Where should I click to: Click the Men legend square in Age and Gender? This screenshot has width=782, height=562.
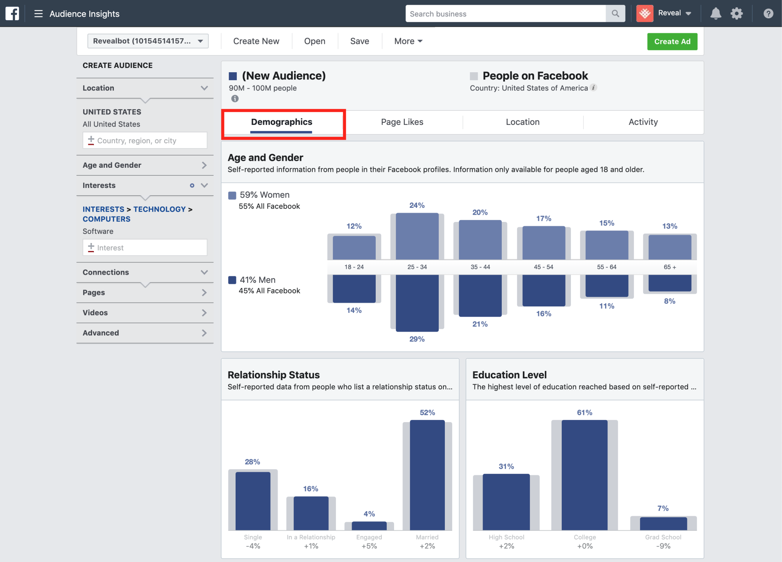pos(232,280)
